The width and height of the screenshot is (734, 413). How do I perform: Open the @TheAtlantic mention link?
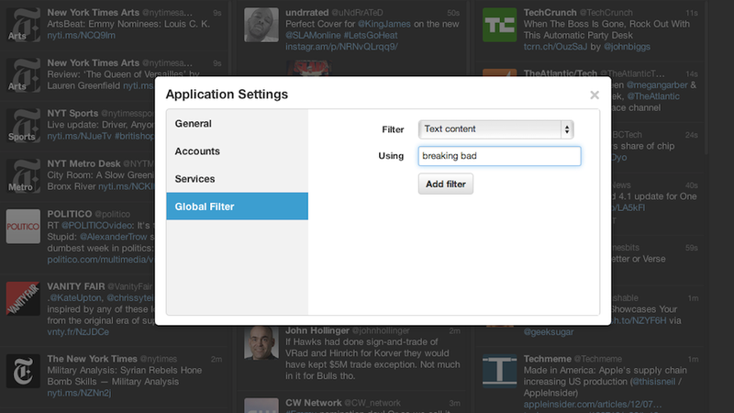tap(653, 96)
